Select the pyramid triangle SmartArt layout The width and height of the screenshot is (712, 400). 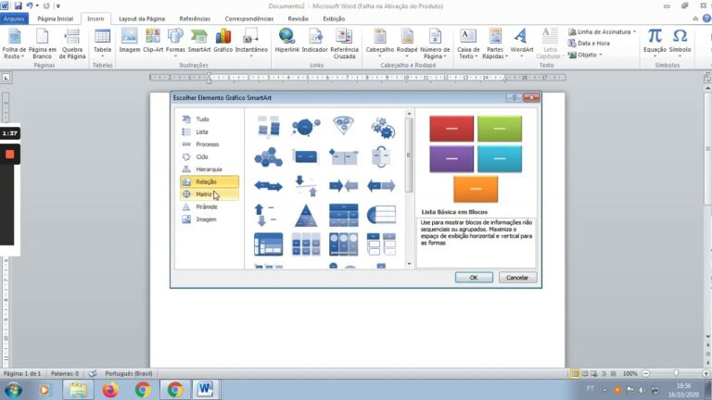306,216
